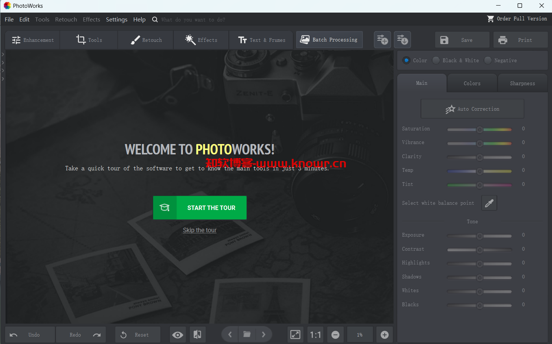
Task: Click the Blacks slider handle
Action: click(480, 305)
